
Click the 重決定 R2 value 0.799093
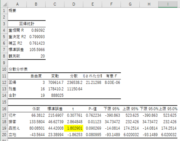(x=36, y=37)
